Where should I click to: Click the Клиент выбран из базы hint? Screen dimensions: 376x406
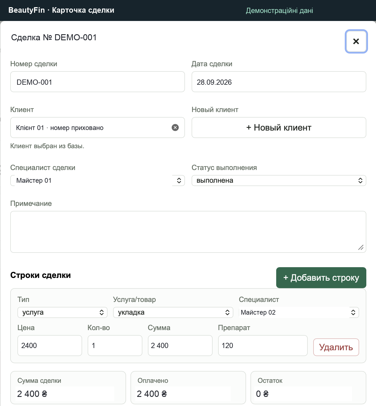[x=47, y=146]
